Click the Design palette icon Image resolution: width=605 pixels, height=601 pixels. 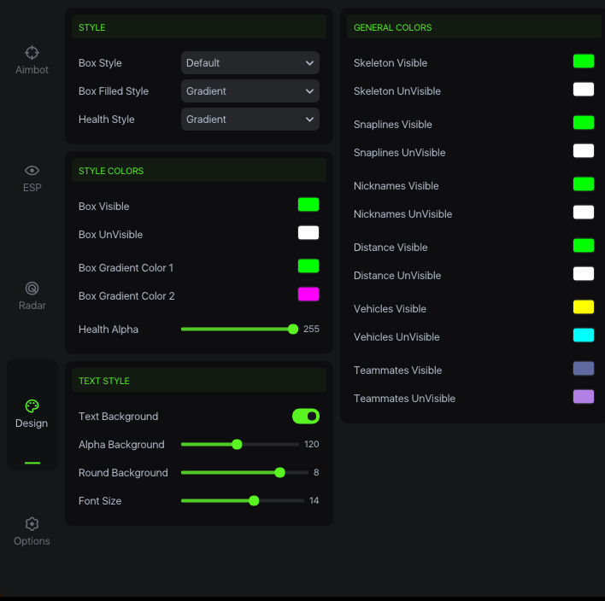click(32, 406)
